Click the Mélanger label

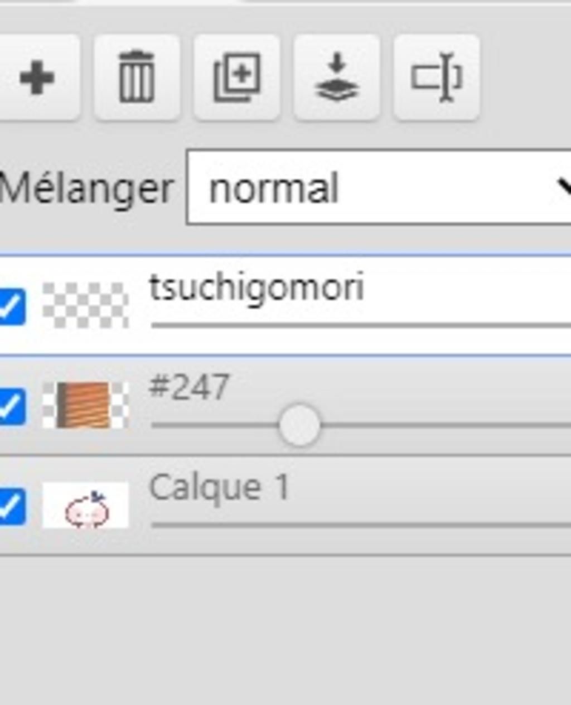tap(86, 188)
